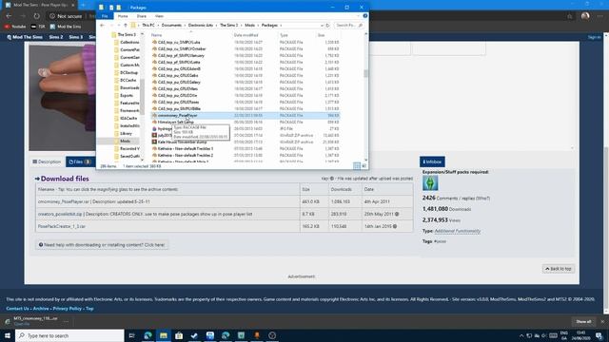
Task: Click the expansion pack required icon
Action: (x=430, y=183)
